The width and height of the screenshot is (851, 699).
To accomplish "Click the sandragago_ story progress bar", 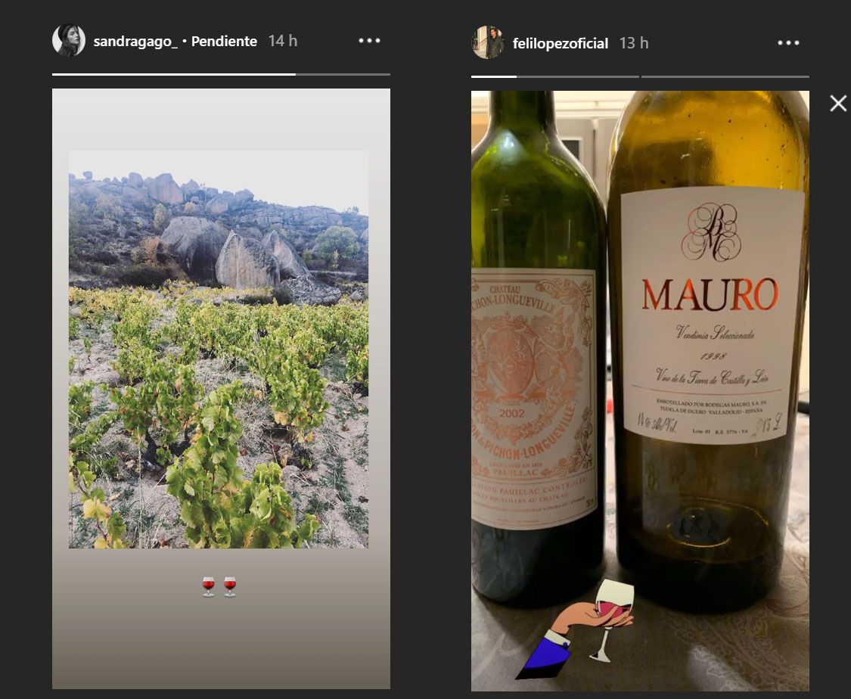I will [221, 74].
